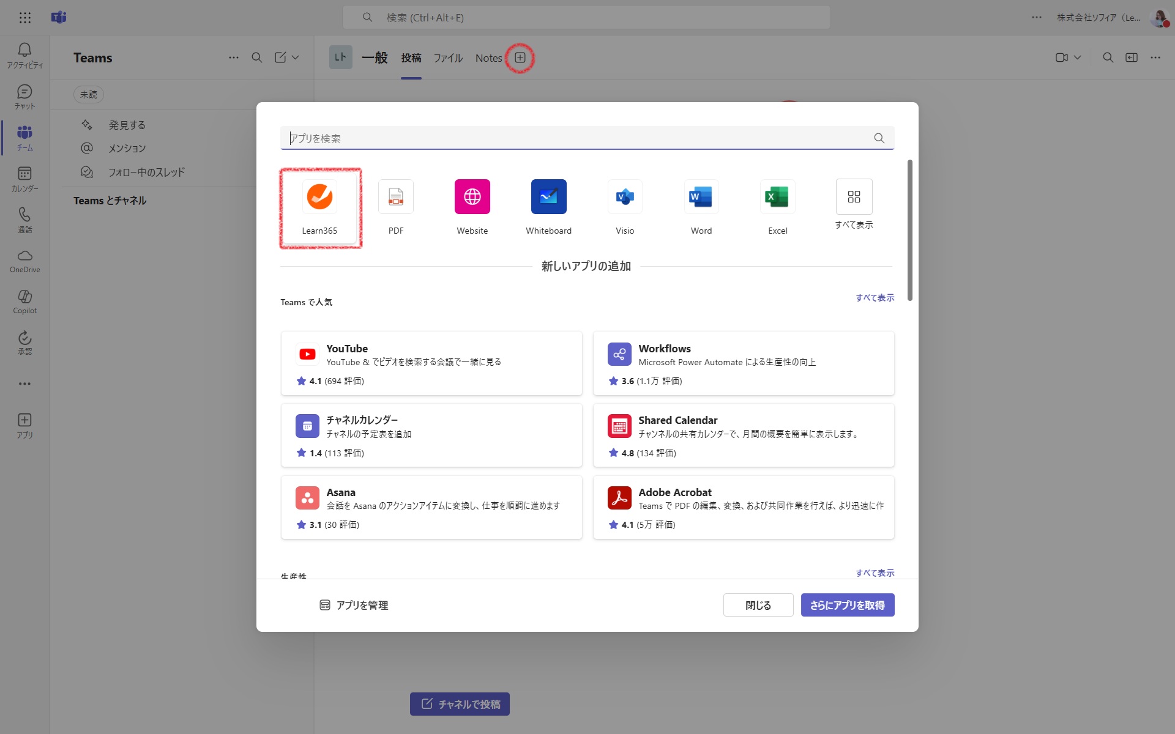Click the user profile avatar
Image resolution: width=1175 pixels, height=734 pixels.
click(x=1160, y=18)
